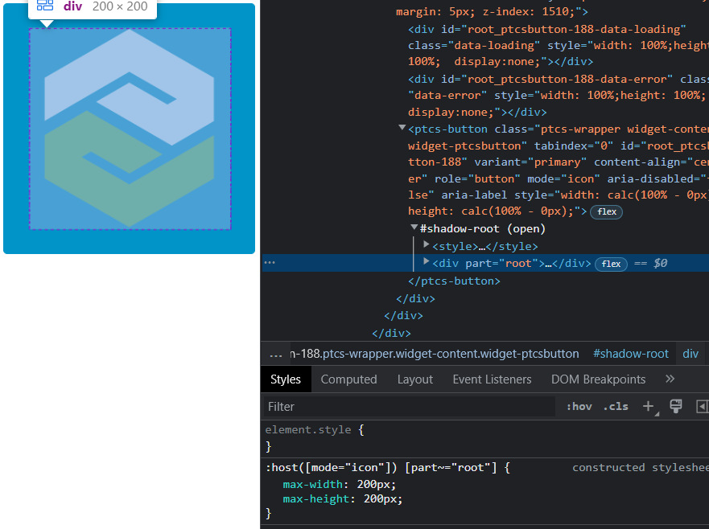Screen dimensions: 709x529
Task: Switch to the Computed tab
Action: coord(348,379)
